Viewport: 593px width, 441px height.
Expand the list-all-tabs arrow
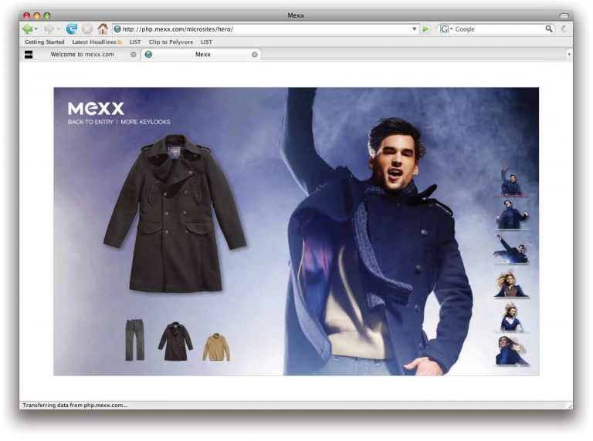pyautogui.click(x=569, y=55)
